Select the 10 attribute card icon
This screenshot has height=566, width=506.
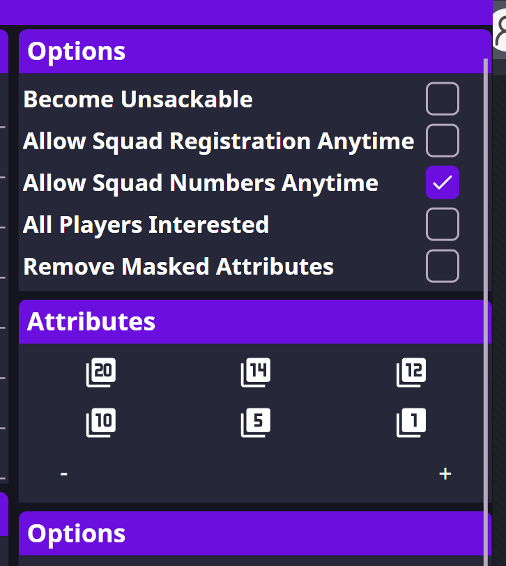click(100, 422)
